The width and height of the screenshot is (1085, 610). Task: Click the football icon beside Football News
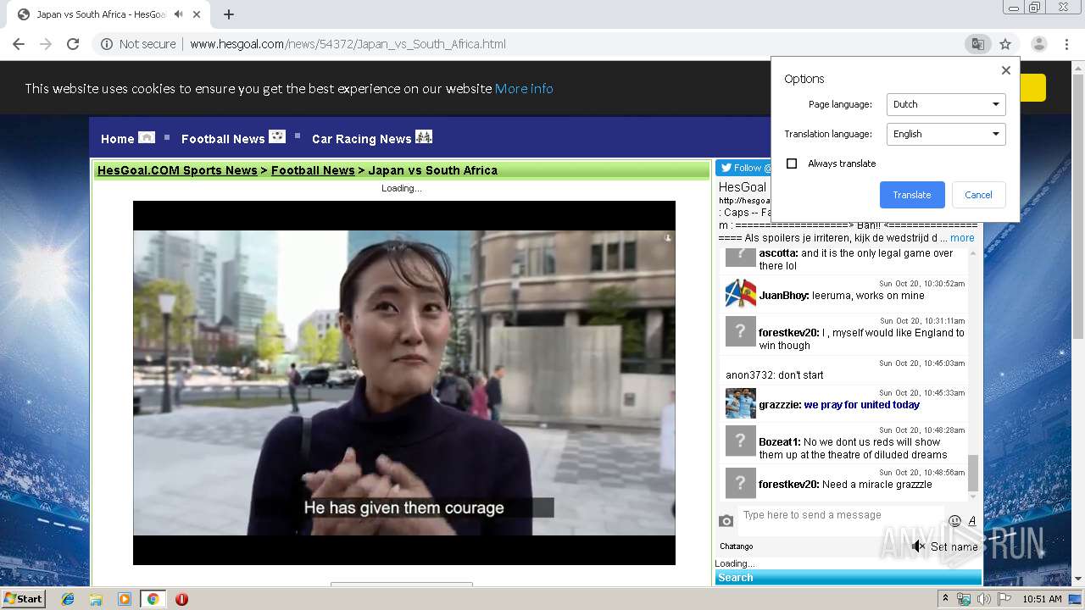(277, 136)
